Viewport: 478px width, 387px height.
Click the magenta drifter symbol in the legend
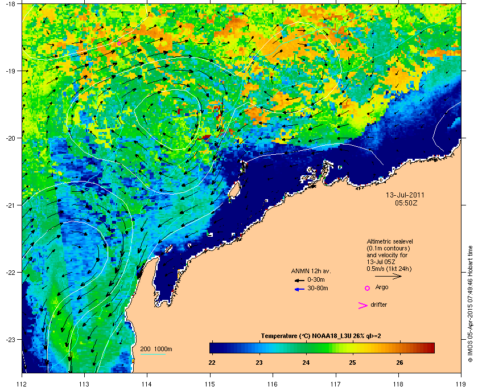tap(363, 306)
